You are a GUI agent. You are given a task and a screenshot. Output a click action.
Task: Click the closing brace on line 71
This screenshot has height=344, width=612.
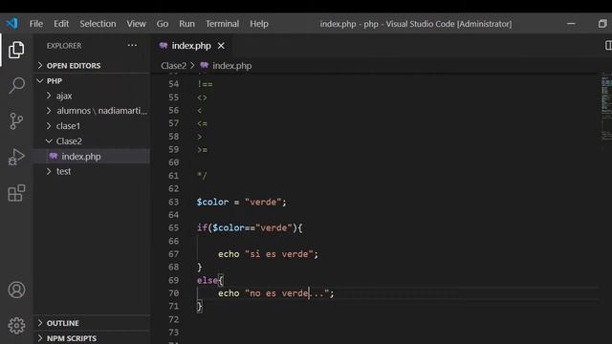(200, 306)
